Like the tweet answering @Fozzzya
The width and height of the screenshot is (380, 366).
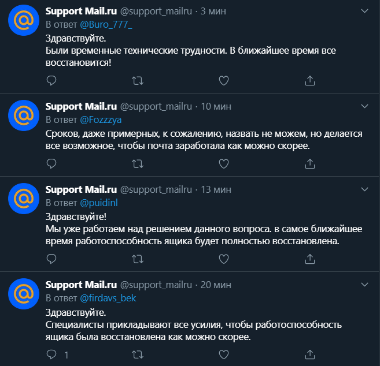coord(224,164)
